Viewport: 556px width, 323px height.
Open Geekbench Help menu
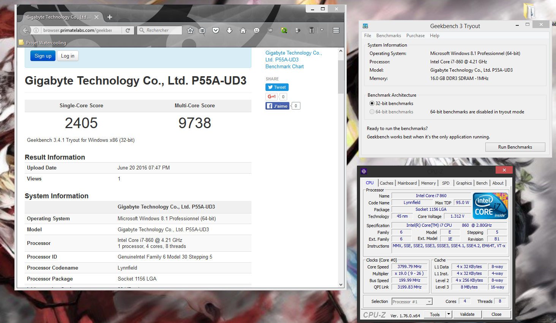point(434,36)
